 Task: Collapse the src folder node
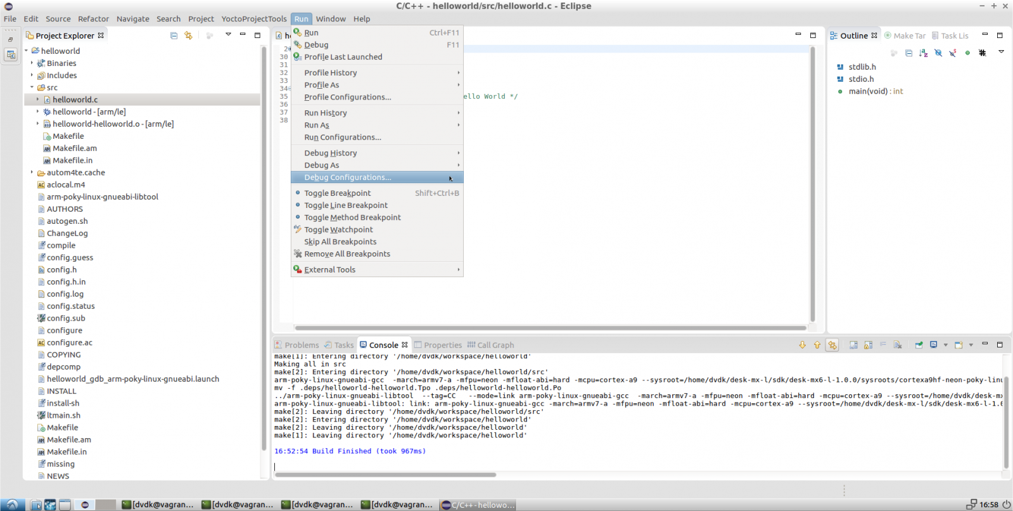(x=32, y=87)
